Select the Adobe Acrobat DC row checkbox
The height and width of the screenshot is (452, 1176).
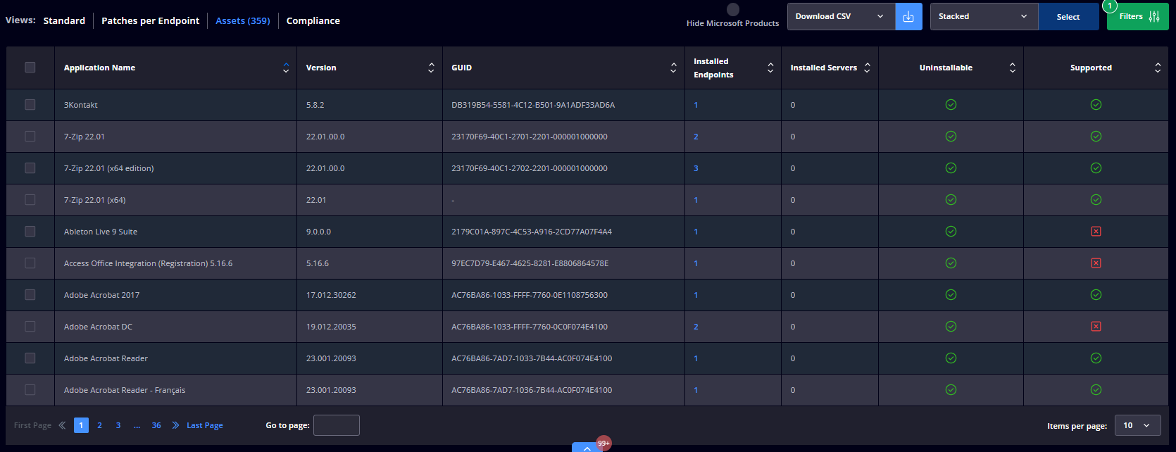pyautogui.click(x=30, y=327)
